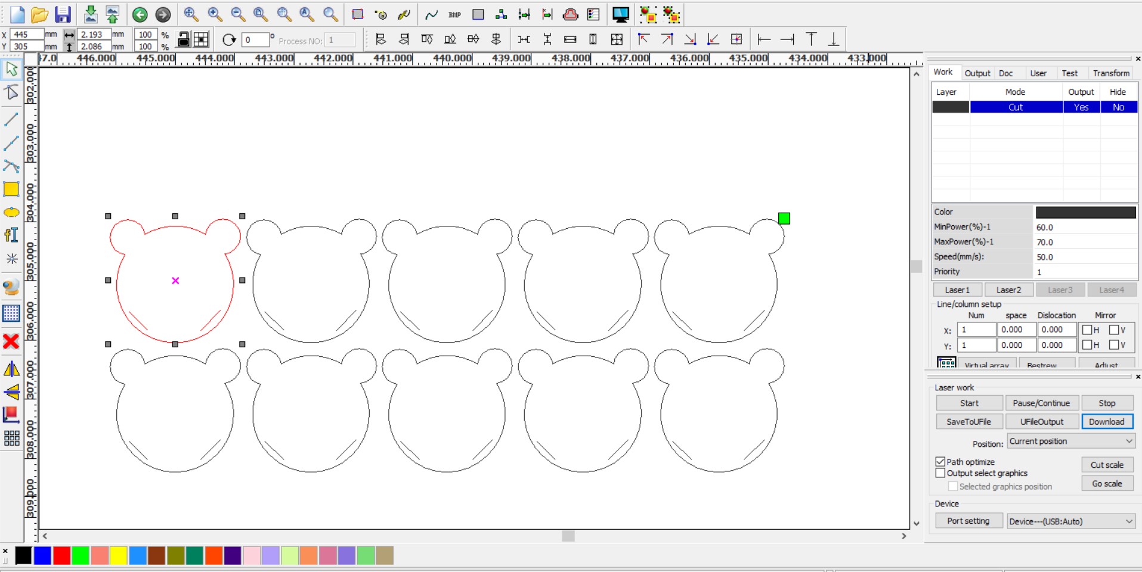Viewport: 1142px width, 572px height.
Task: Open the BMP image handling tool
Action: point(454,14)
